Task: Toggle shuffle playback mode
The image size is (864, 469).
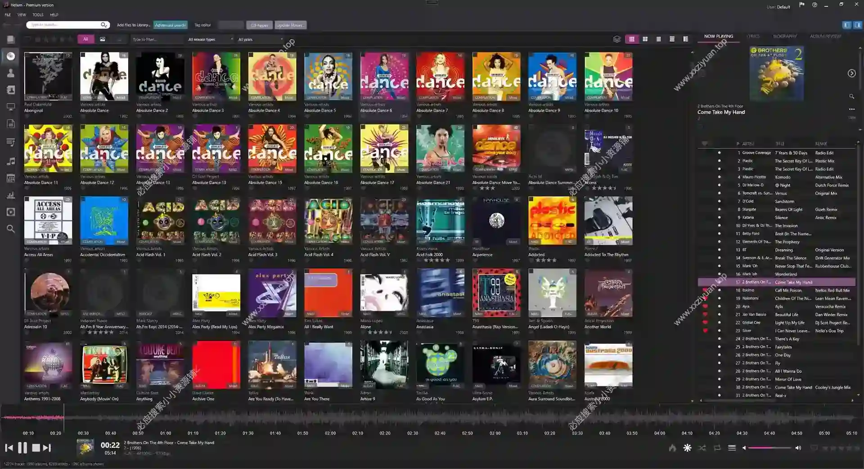Action: coord(702,448)
